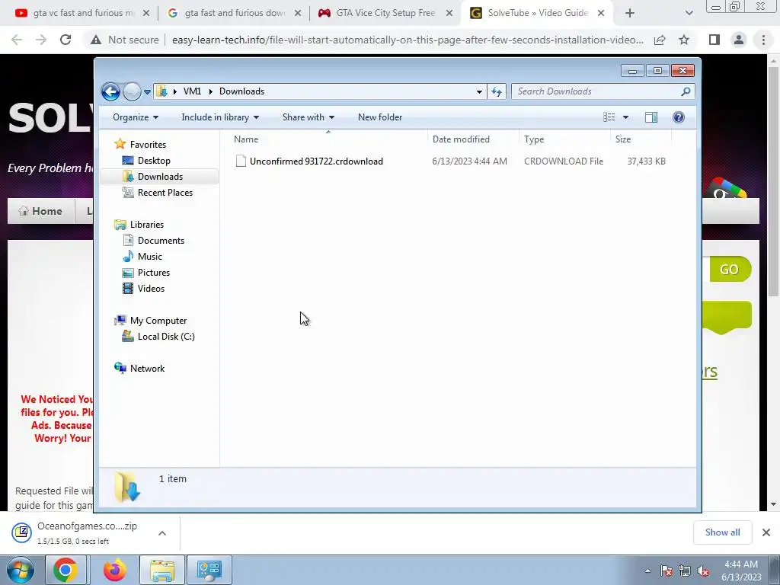Click the Chrome address bar URL
The width and height of the screenshot is (780, 585).
point(408,40)
